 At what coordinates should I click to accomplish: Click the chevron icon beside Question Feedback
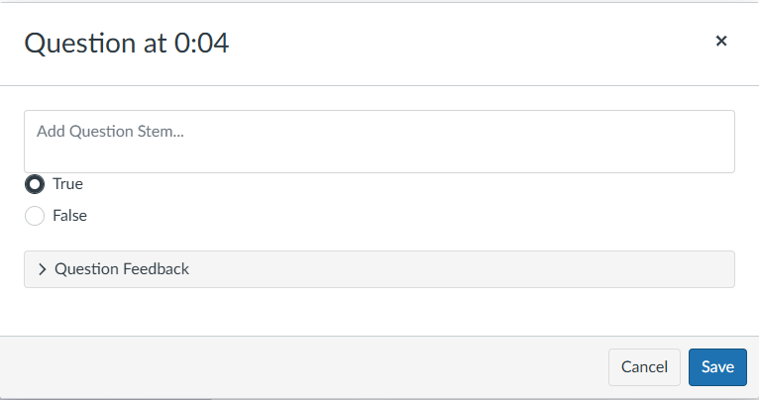[x=42, y=269]
